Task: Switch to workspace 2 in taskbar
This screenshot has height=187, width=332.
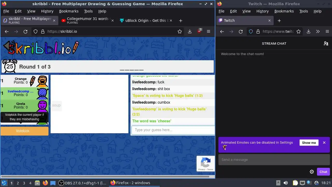Action: point(18,183)
